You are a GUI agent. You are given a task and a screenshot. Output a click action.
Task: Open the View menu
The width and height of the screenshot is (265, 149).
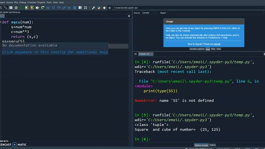55,2
